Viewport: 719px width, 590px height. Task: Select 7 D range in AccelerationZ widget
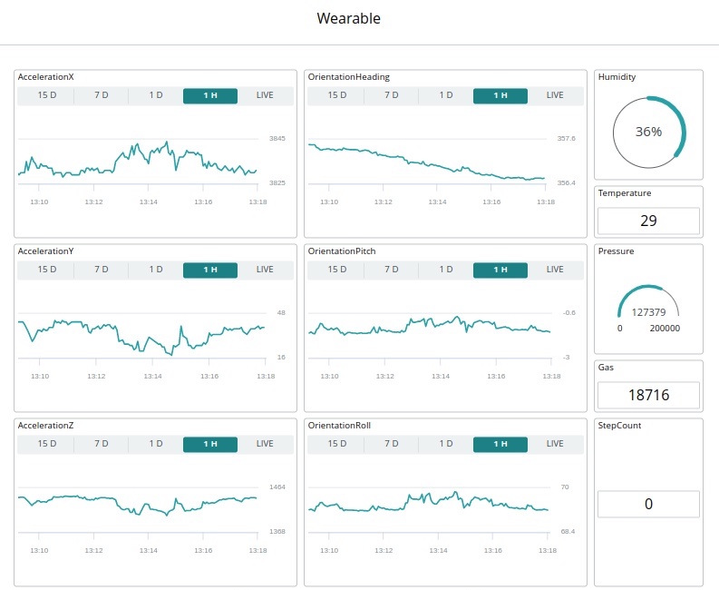[x=102, y=444]
